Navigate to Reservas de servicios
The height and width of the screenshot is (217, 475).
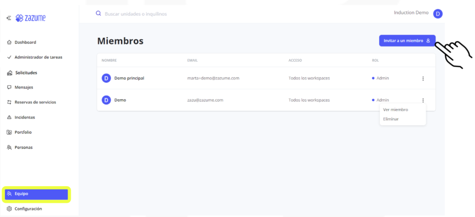pyautogui.click(x=35, y=102)
